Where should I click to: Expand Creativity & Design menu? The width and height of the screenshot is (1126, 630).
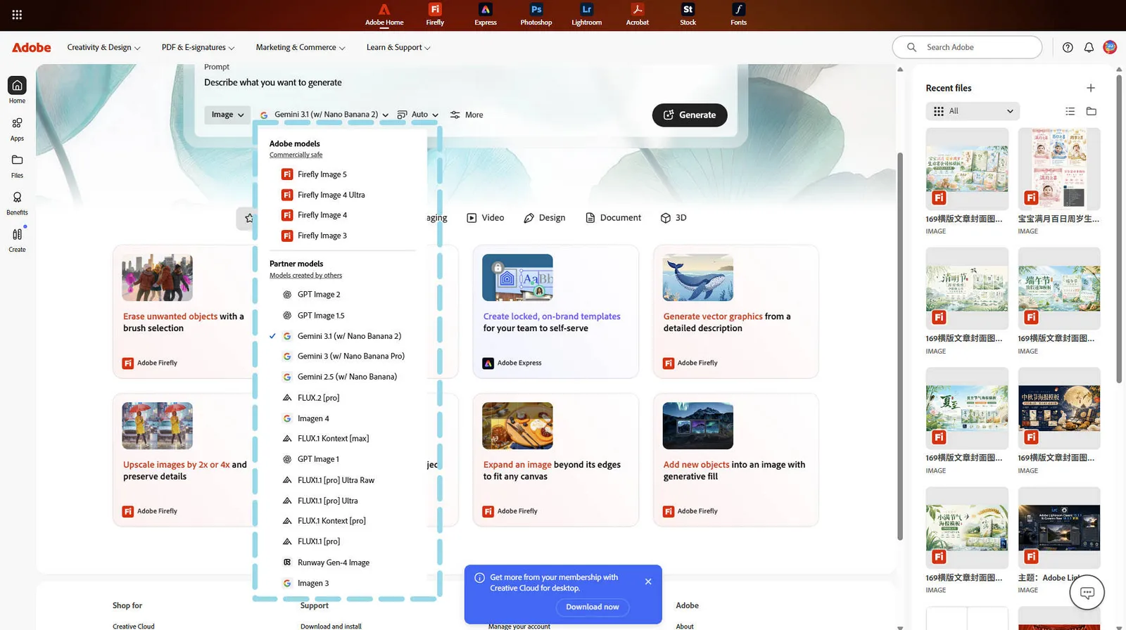click(x=103, y=47)
